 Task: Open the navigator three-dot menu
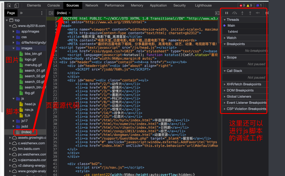[x=42, y=13]
